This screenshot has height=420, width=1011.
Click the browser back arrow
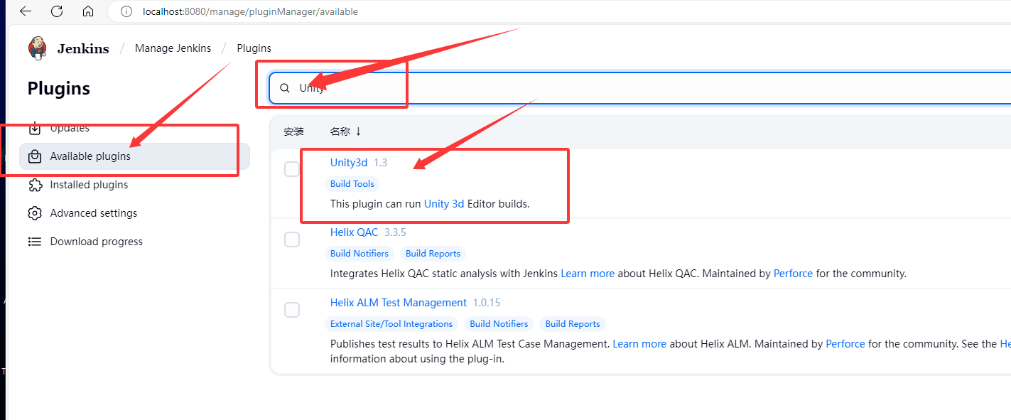[26, 11]
